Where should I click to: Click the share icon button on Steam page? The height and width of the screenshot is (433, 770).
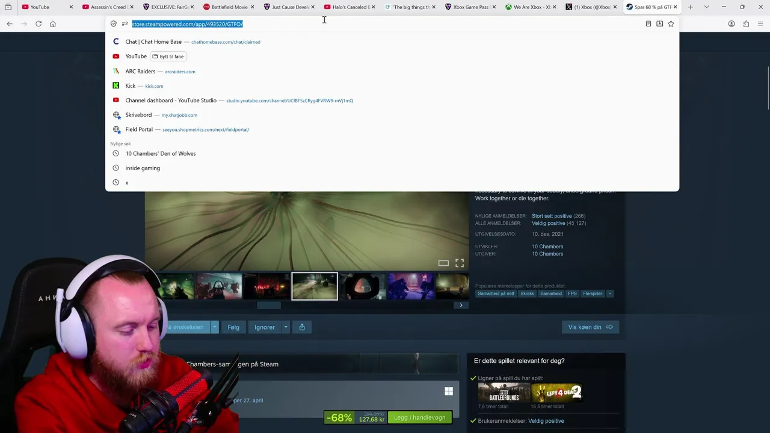point(302,327)
